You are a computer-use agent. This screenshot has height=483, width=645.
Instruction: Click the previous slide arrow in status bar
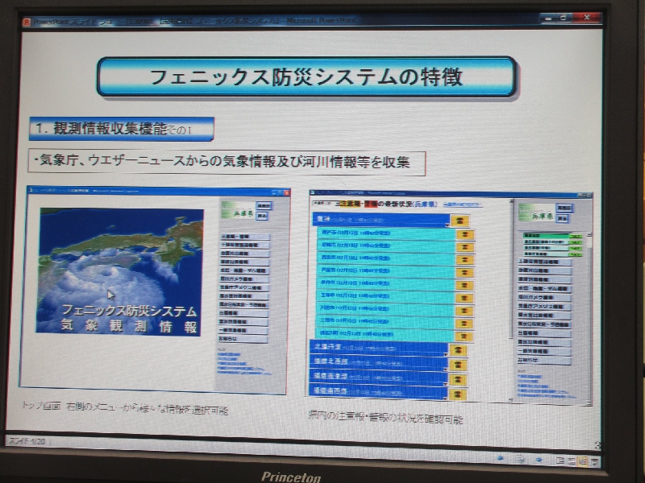[x=500, y=460]
